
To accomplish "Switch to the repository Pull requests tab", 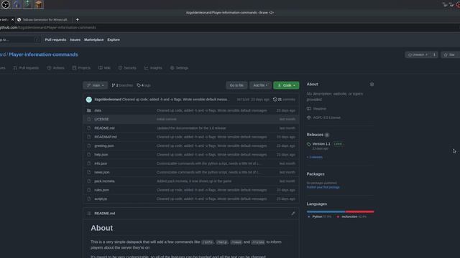I will (x=26, y=68).
